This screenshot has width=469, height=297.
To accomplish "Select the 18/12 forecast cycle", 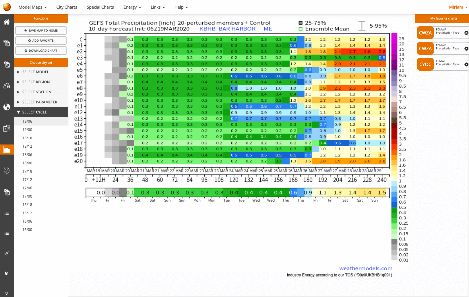I will pyautogui.click(x=27, y=146).
